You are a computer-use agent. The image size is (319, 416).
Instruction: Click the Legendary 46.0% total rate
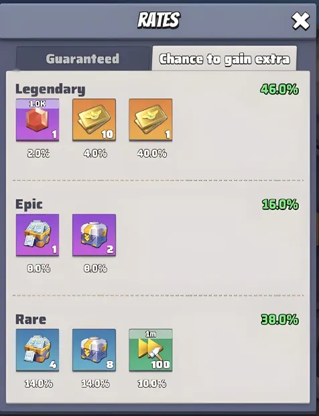(x=279, y=89)
